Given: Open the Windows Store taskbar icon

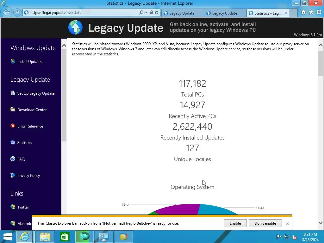Looking at the screenshot, I should click(65, 237).
